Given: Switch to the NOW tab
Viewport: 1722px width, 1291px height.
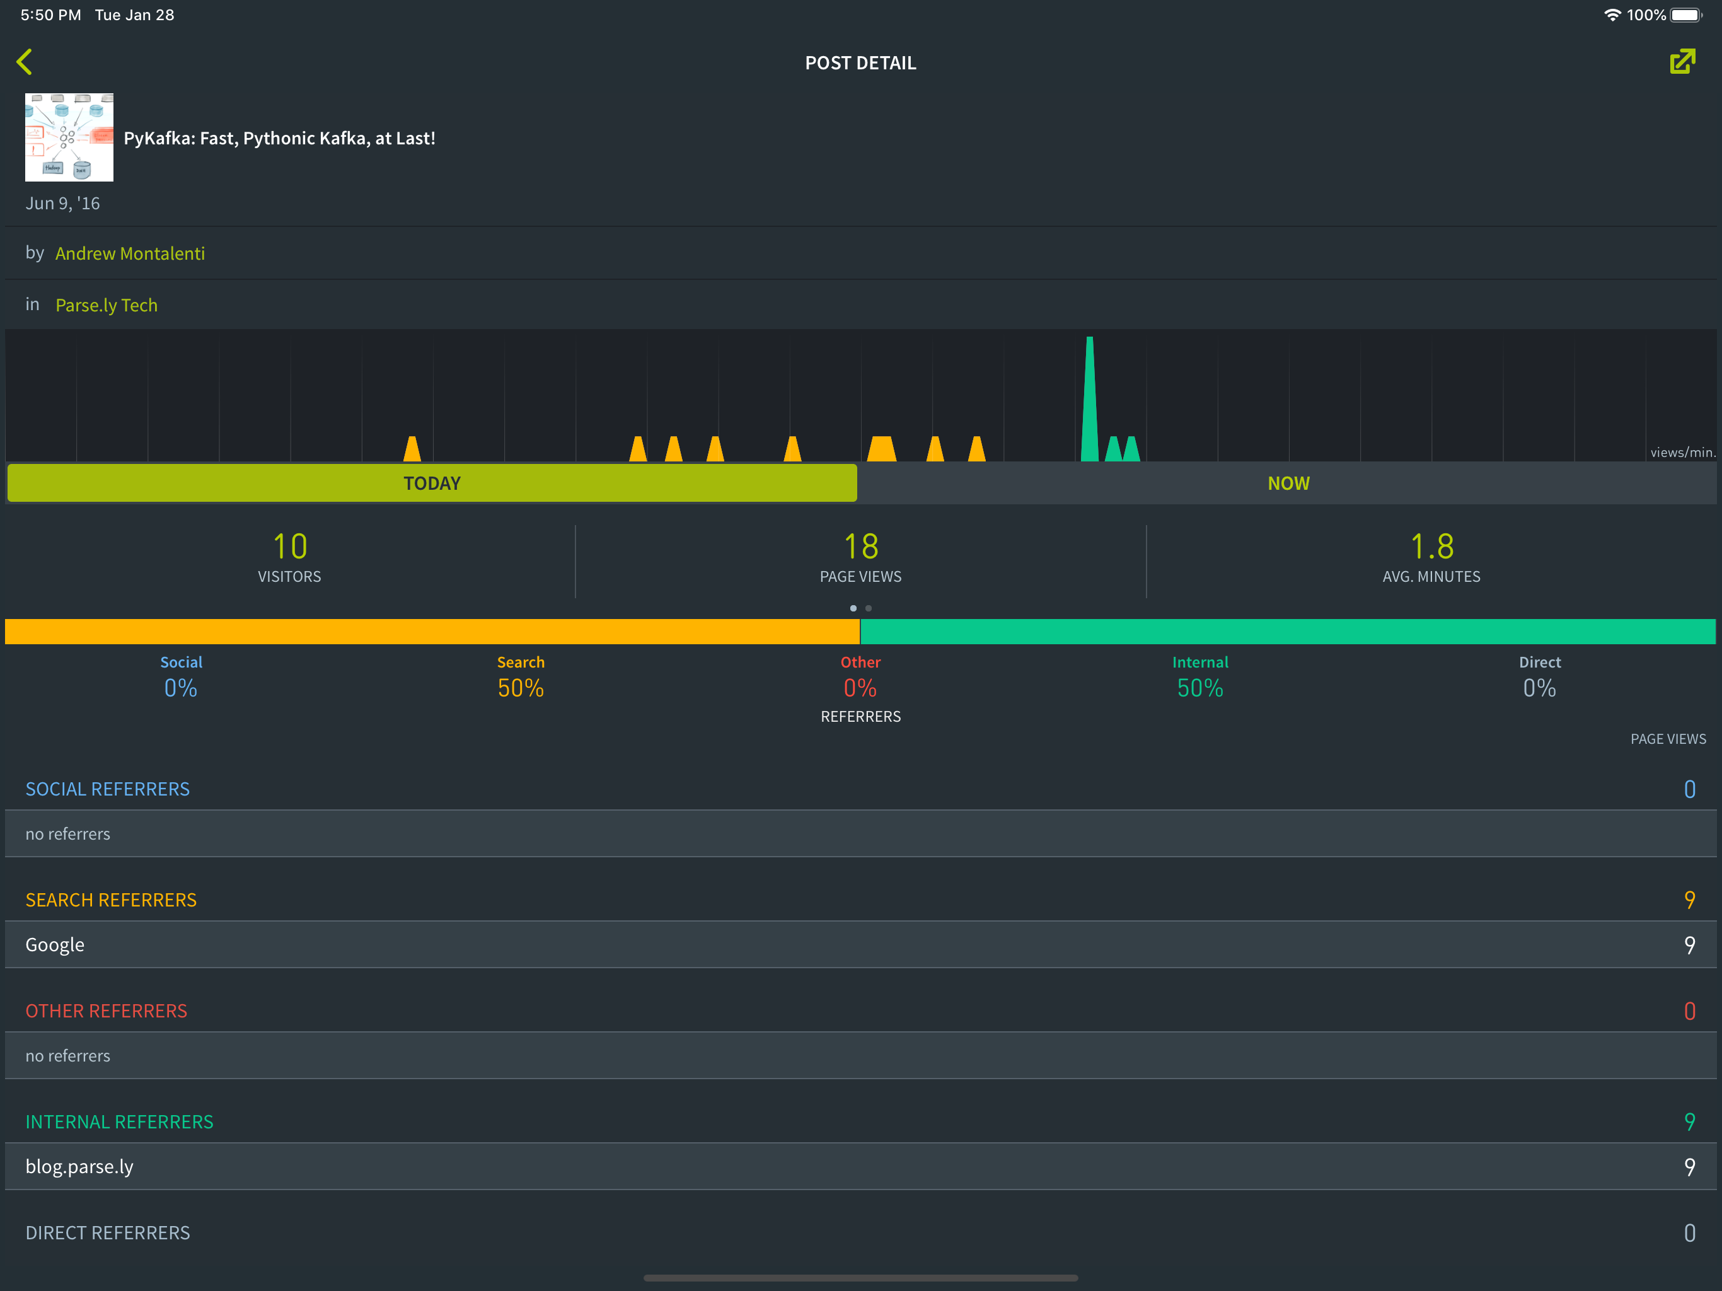Looking at the screenshot, I should click(1288, 483).
